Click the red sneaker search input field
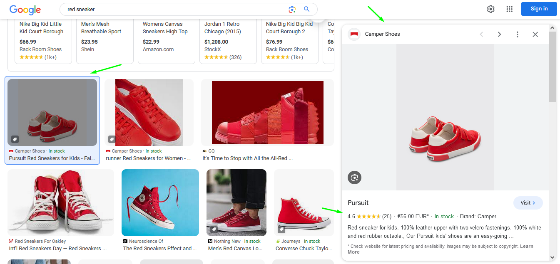This screenshot has height=264, width=560. click(x=175, y=9)
